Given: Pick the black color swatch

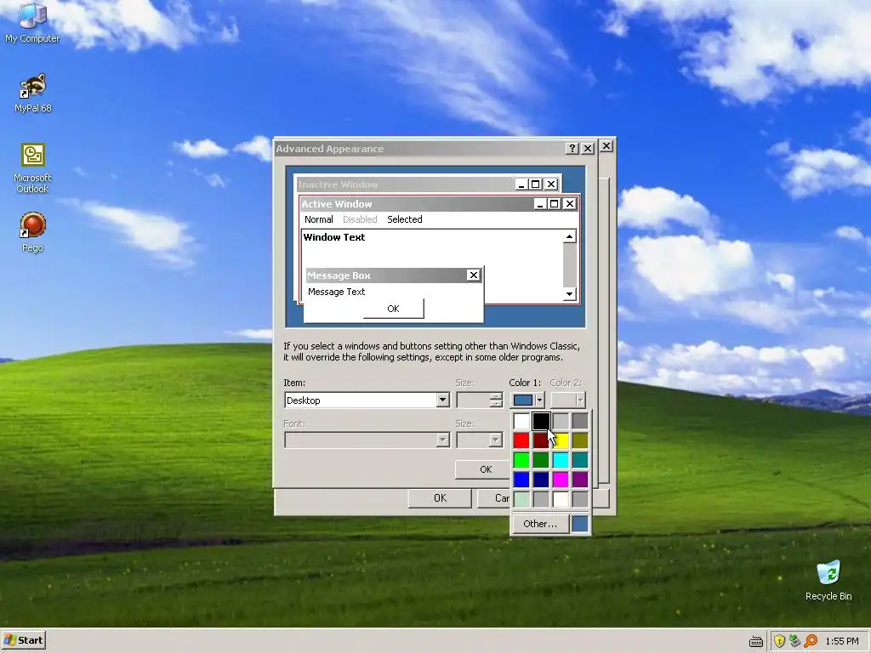Looking at the screenshot, I should pos(540,421).
